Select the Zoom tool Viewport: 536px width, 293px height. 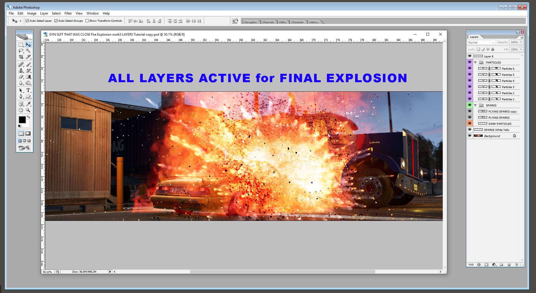pos(28,110)
